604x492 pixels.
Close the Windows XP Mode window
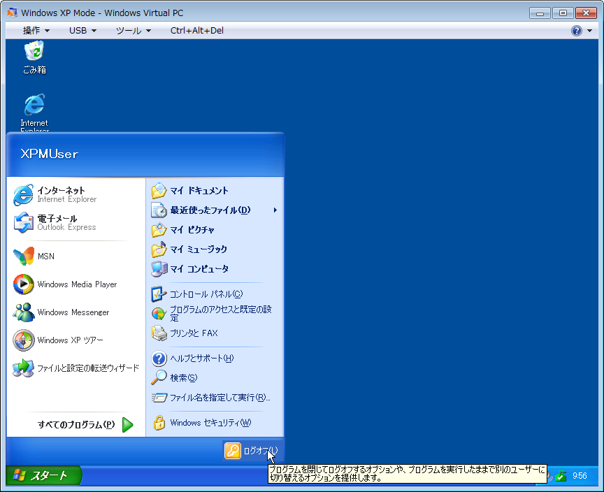tap(586, 13)
